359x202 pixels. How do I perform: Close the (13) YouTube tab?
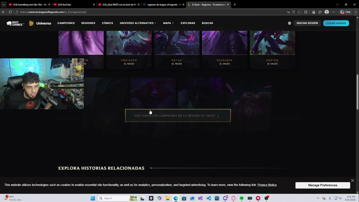(x=94, y=4)
